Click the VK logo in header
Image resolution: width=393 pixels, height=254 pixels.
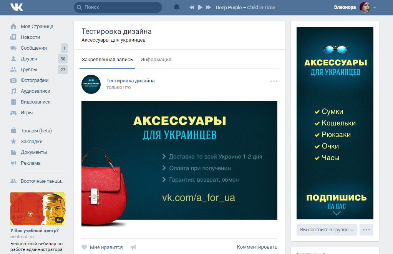click(17, 7)
